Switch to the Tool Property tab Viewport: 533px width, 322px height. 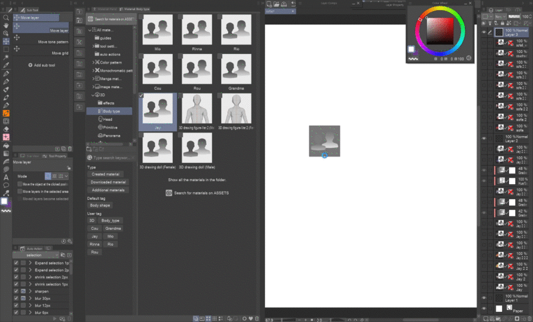point(55,156)
